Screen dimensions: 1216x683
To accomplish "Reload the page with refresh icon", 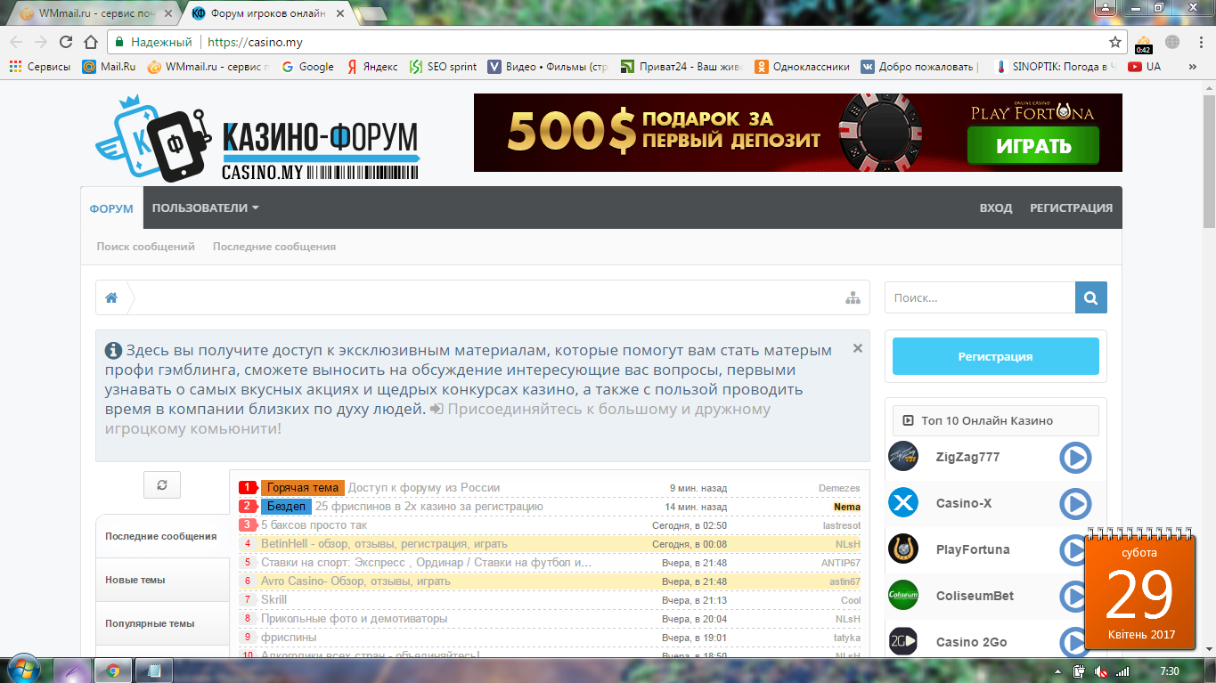I will (x=66, y=42).
